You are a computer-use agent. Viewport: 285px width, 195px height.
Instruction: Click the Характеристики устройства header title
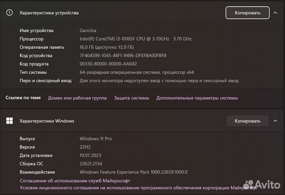[49, 13]
